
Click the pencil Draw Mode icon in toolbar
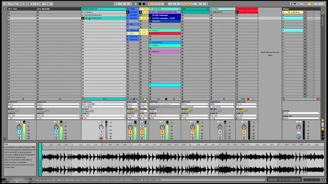(x=292, y=4)
